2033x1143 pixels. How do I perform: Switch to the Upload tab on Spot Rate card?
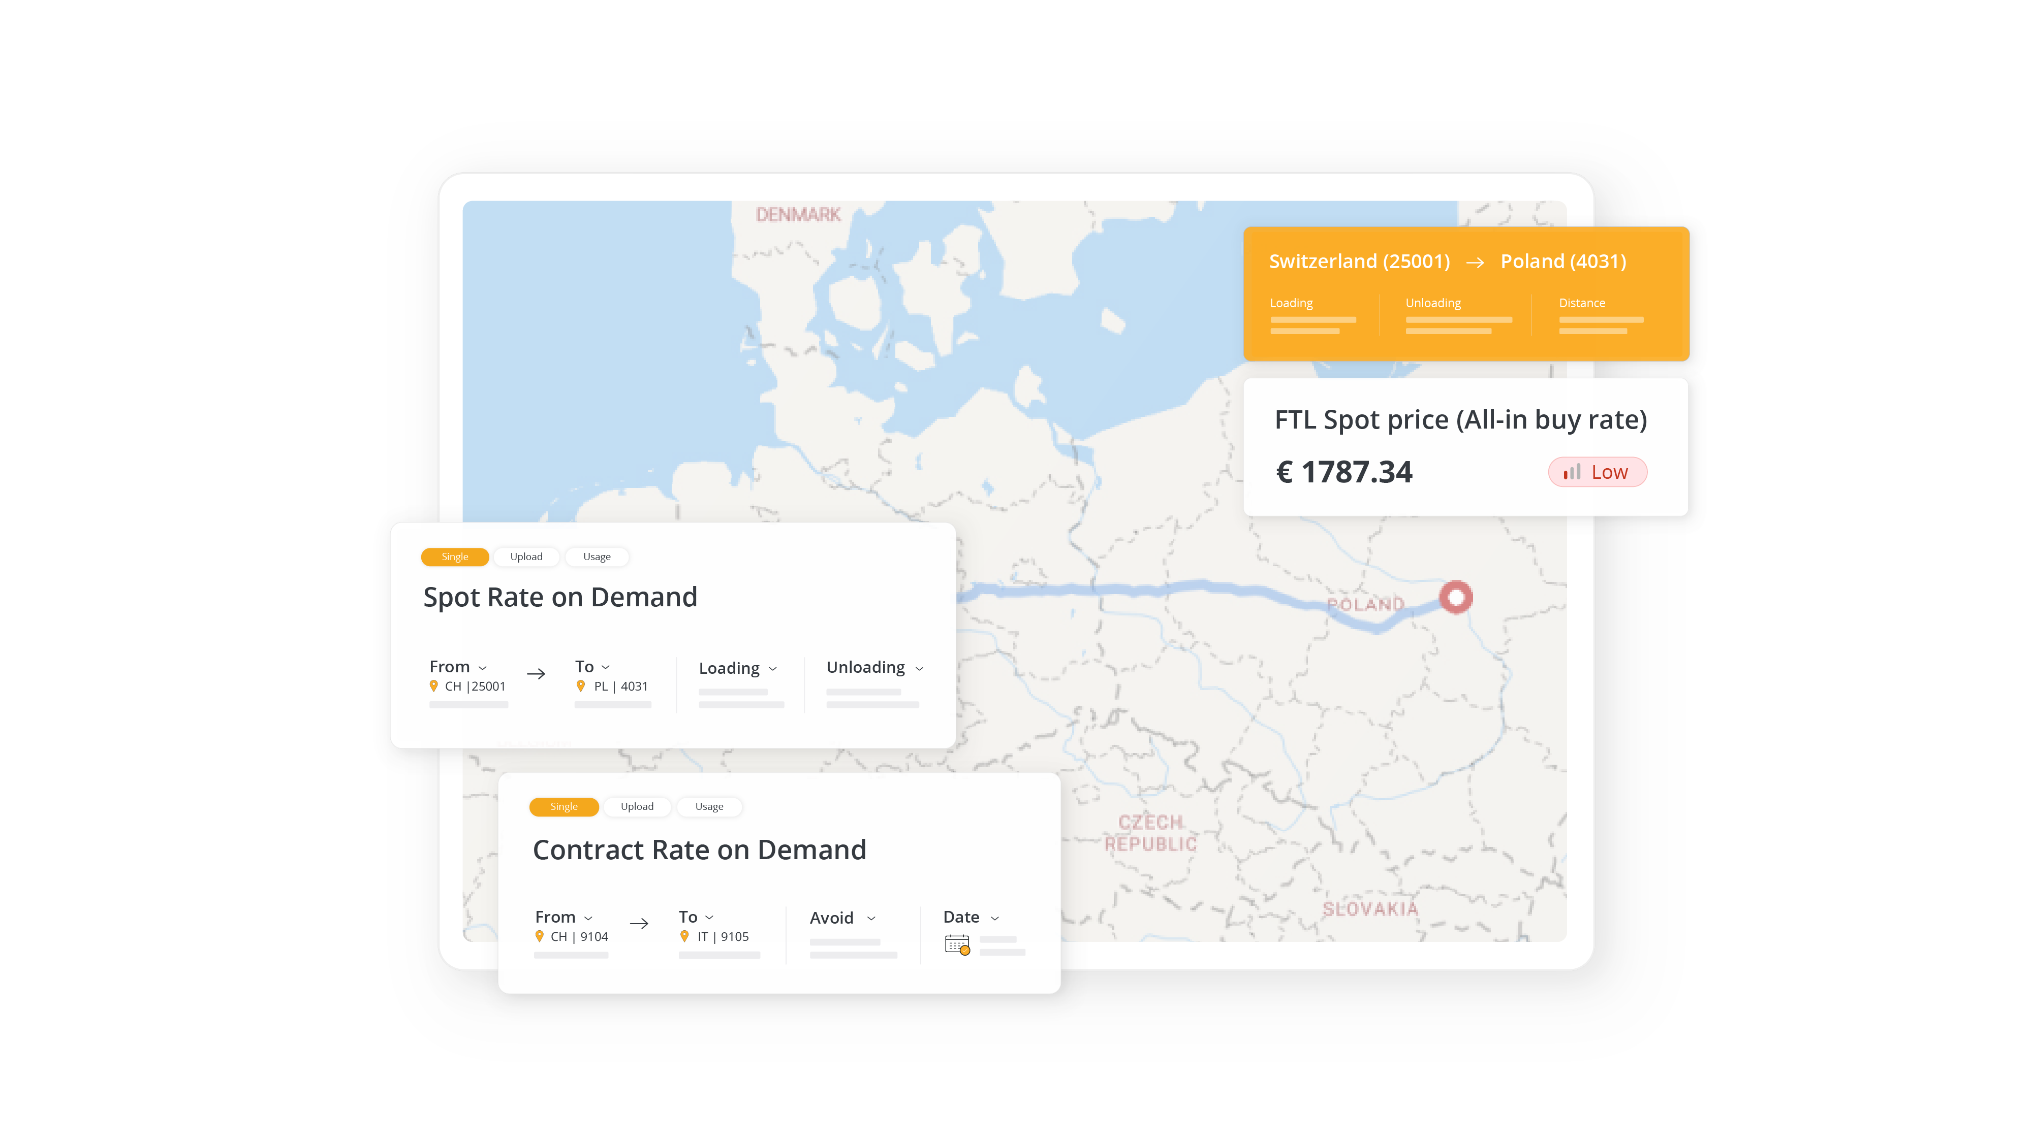pyautogui.click(x=525, y=556)
